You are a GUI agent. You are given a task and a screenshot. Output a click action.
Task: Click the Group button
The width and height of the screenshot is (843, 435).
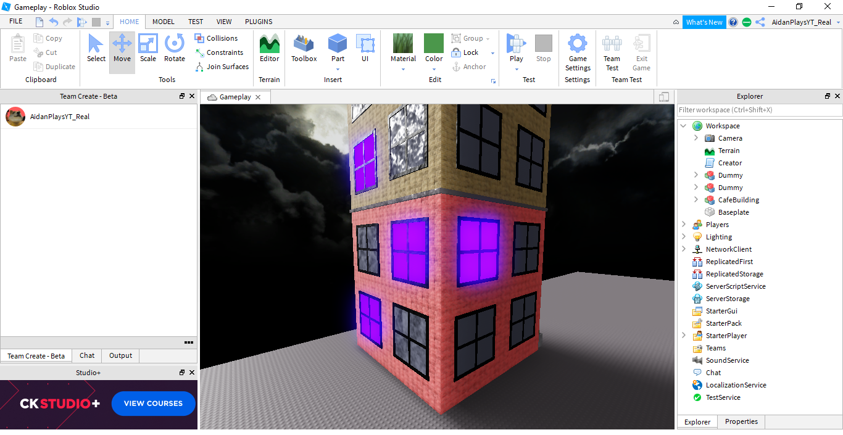(467, 38)
